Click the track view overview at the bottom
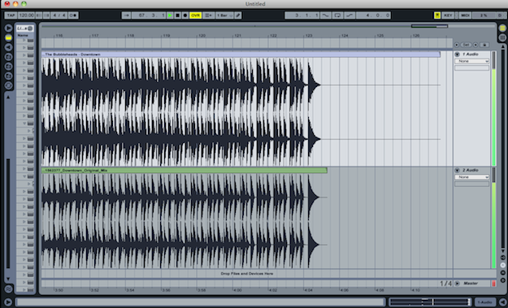Screen dimensions: 508x308 click(430, 302)
